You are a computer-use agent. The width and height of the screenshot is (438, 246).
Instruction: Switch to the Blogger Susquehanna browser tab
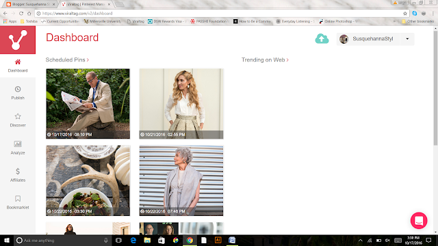29,4
